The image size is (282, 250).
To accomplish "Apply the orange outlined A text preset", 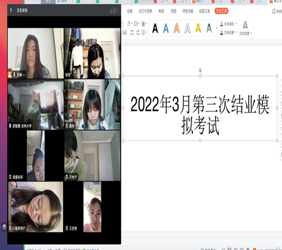I will (177, 28).
